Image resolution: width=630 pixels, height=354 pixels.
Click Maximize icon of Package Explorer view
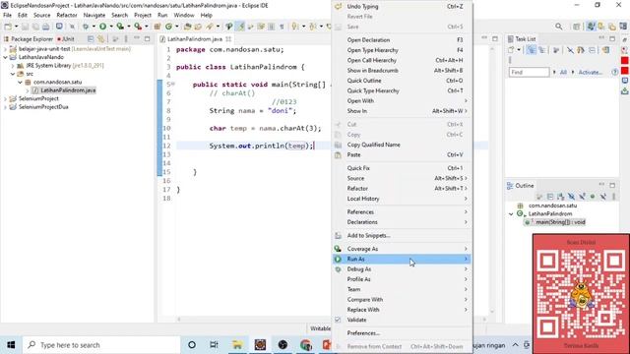click(x=147, y=39)
